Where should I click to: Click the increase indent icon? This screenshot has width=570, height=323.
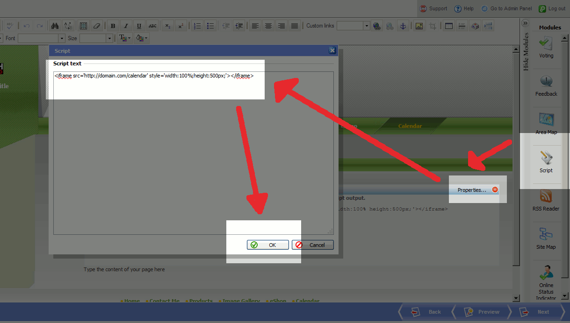pyautogui.click(x=239, y=26)
